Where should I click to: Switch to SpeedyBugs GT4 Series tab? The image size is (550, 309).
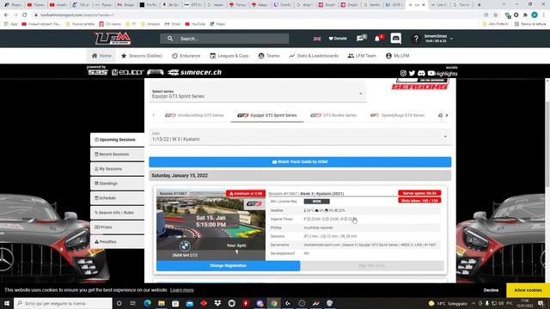tap(398, 115)
